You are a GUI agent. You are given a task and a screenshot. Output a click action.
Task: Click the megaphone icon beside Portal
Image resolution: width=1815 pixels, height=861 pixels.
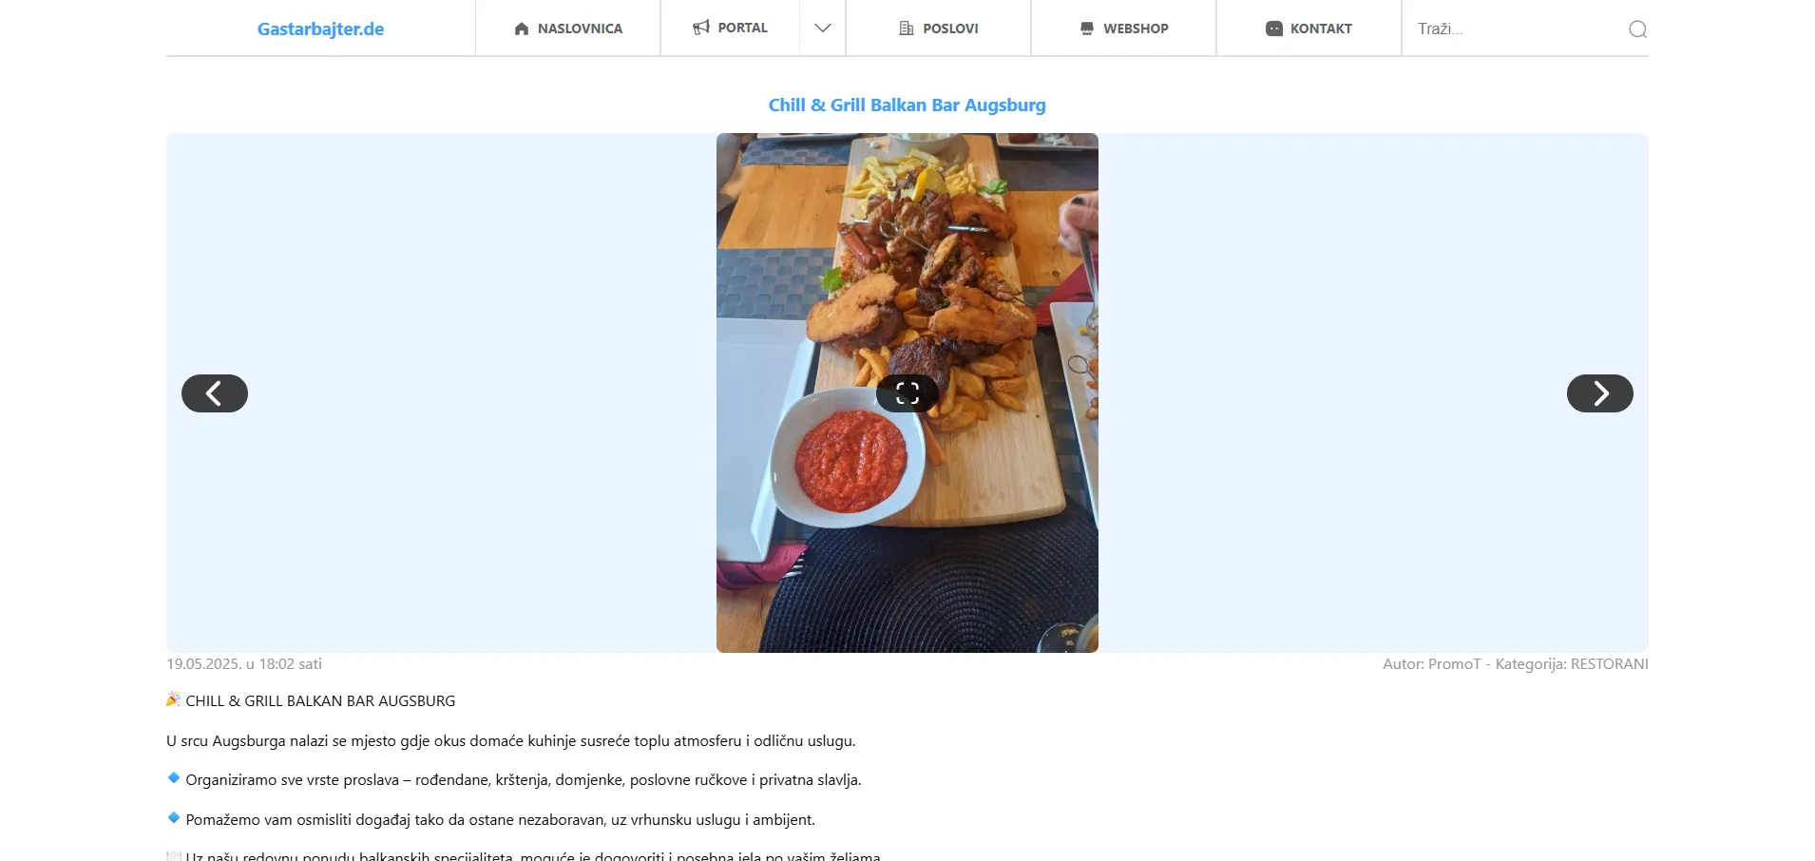[x=701, y=28]
